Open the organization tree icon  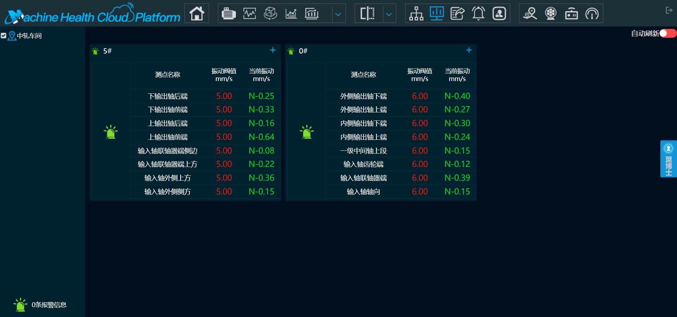[x=416, y=14]
